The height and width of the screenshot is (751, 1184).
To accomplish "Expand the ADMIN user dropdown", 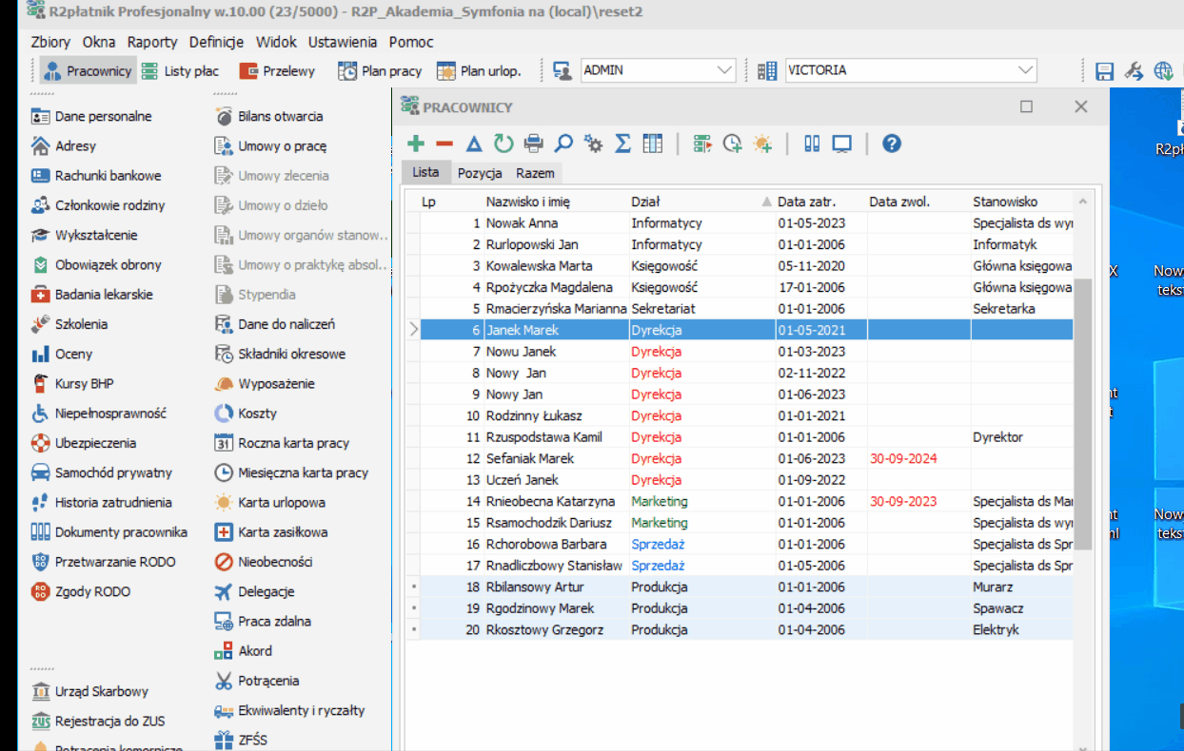I will (x=724, y=70).
